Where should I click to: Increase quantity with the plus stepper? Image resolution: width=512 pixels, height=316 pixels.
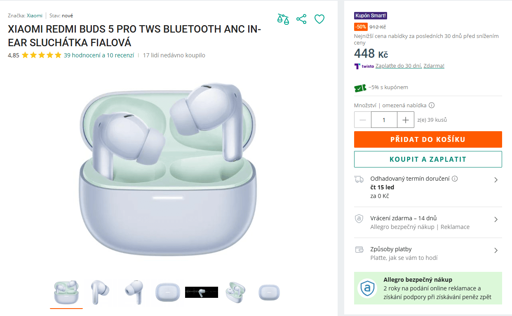[405, 119]
